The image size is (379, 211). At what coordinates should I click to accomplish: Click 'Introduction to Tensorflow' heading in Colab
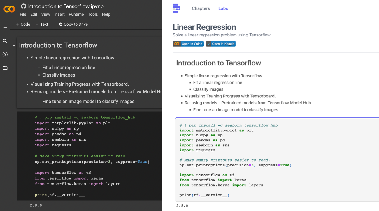pyautogui.click(x=58, y=45)
